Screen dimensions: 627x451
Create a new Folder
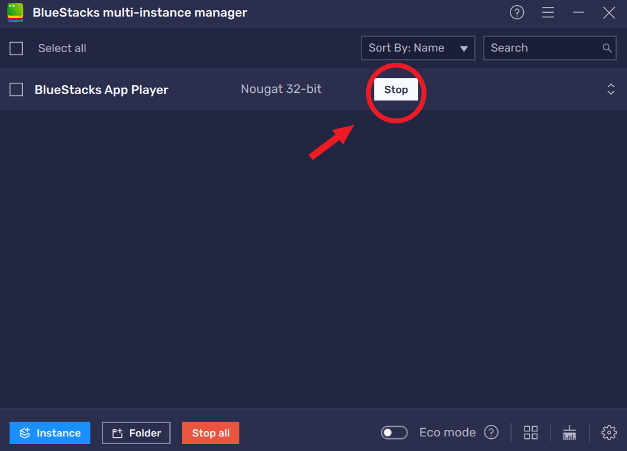point(136,433)
